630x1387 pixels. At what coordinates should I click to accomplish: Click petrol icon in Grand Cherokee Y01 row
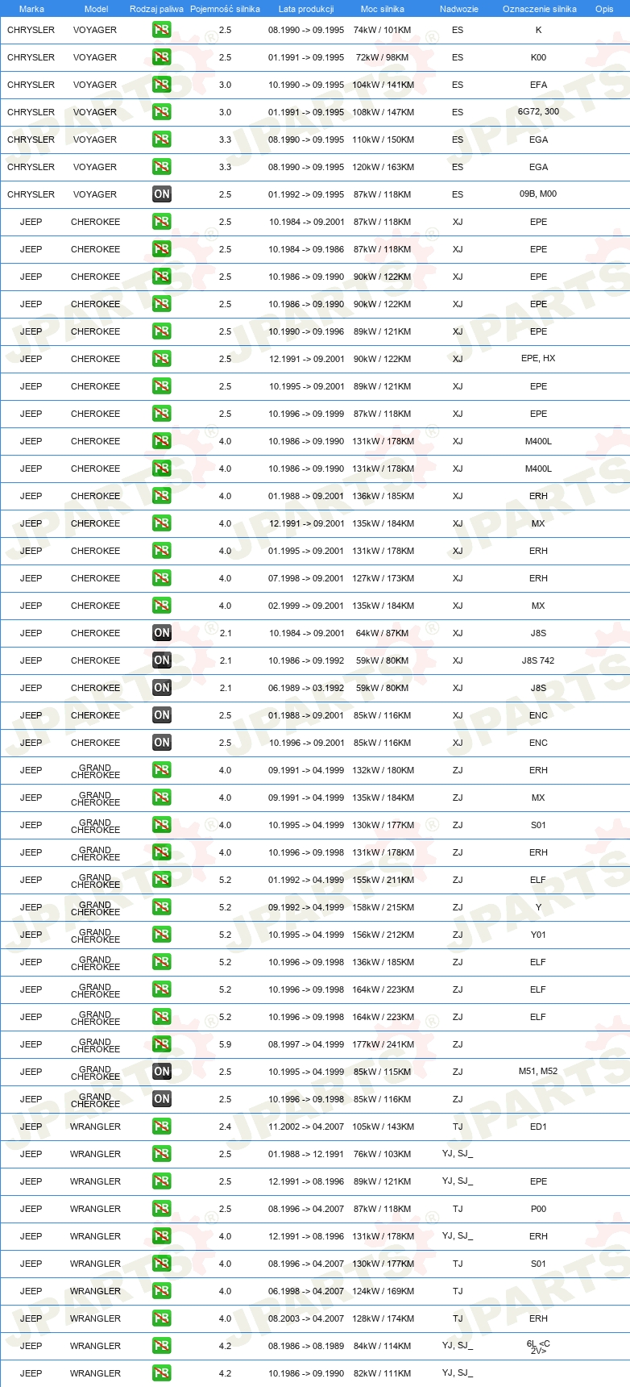tap(162, 935)
